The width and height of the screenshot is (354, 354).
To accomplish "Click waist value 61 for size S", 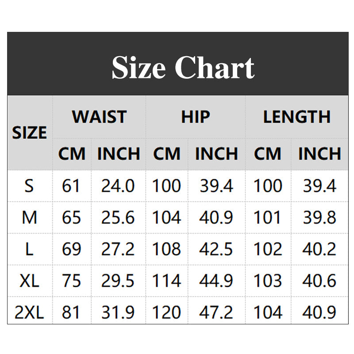I will click(72, 186).
